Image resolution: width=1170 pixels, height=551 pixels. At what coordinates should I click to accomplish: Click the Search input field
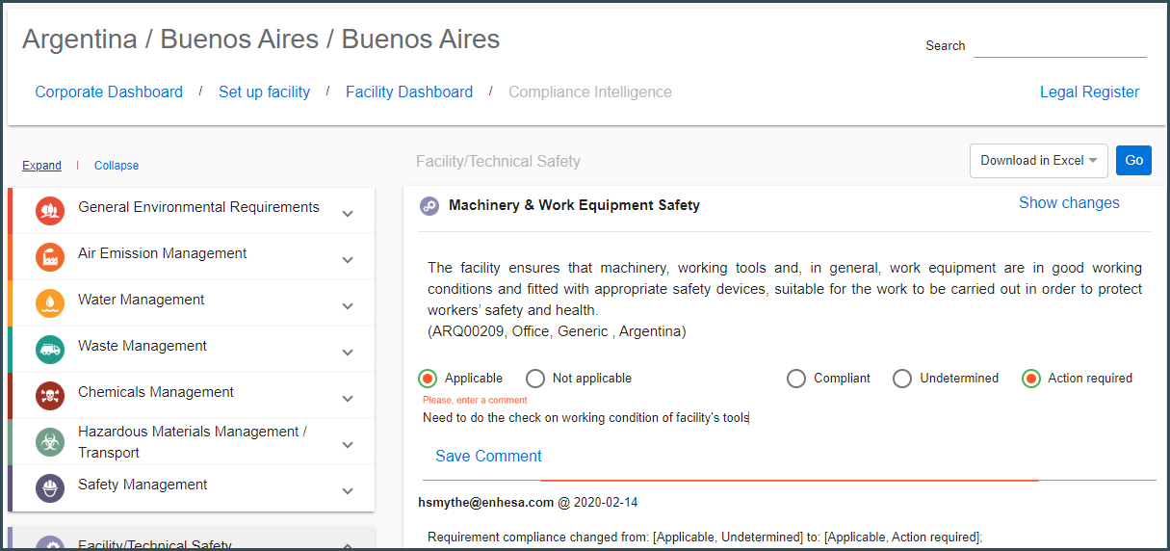(x=1059, y=46)
